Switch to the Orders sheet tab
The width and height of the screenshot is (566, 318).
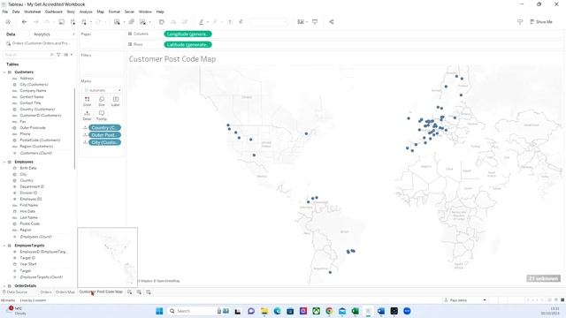click(46, 292)
